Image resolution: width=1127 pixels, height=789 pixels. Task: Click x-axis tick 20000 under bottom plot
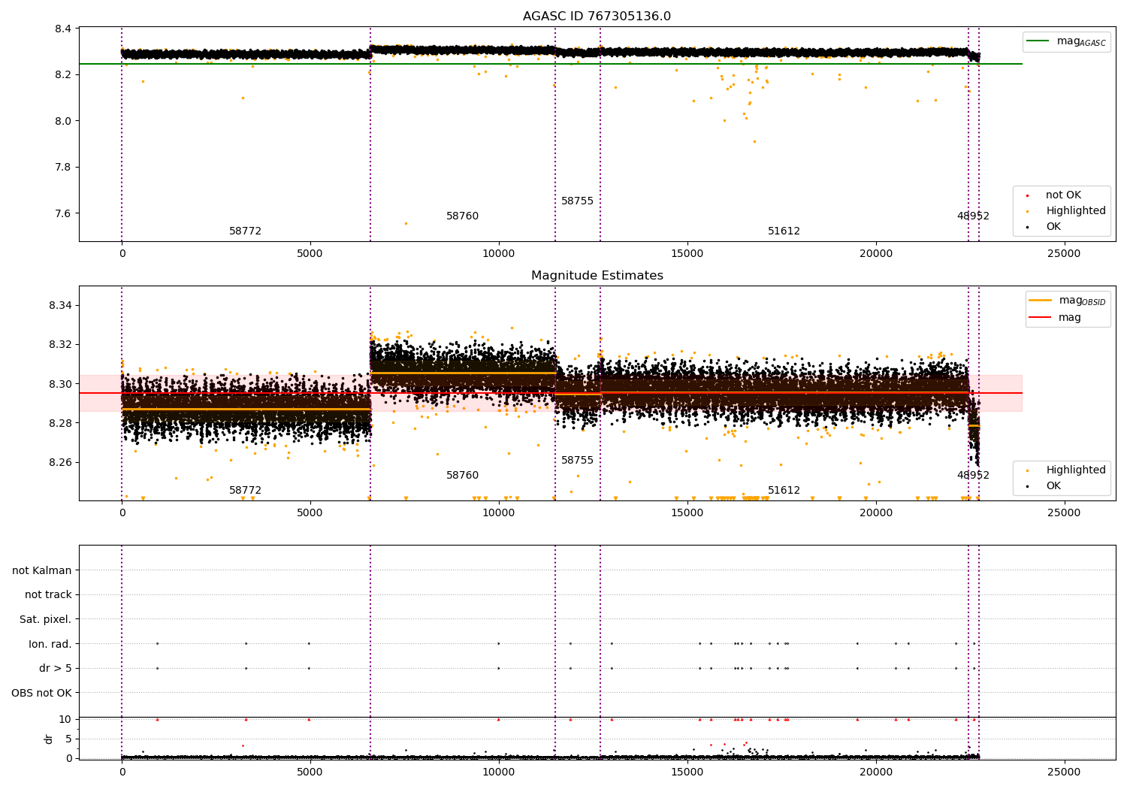click(x=876, y=771)
